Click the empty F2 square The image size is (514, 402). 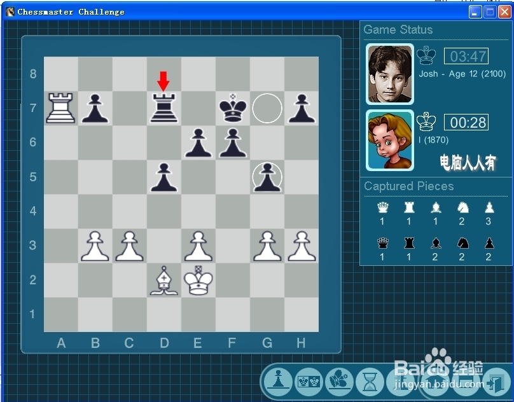[x=233, y=281]
